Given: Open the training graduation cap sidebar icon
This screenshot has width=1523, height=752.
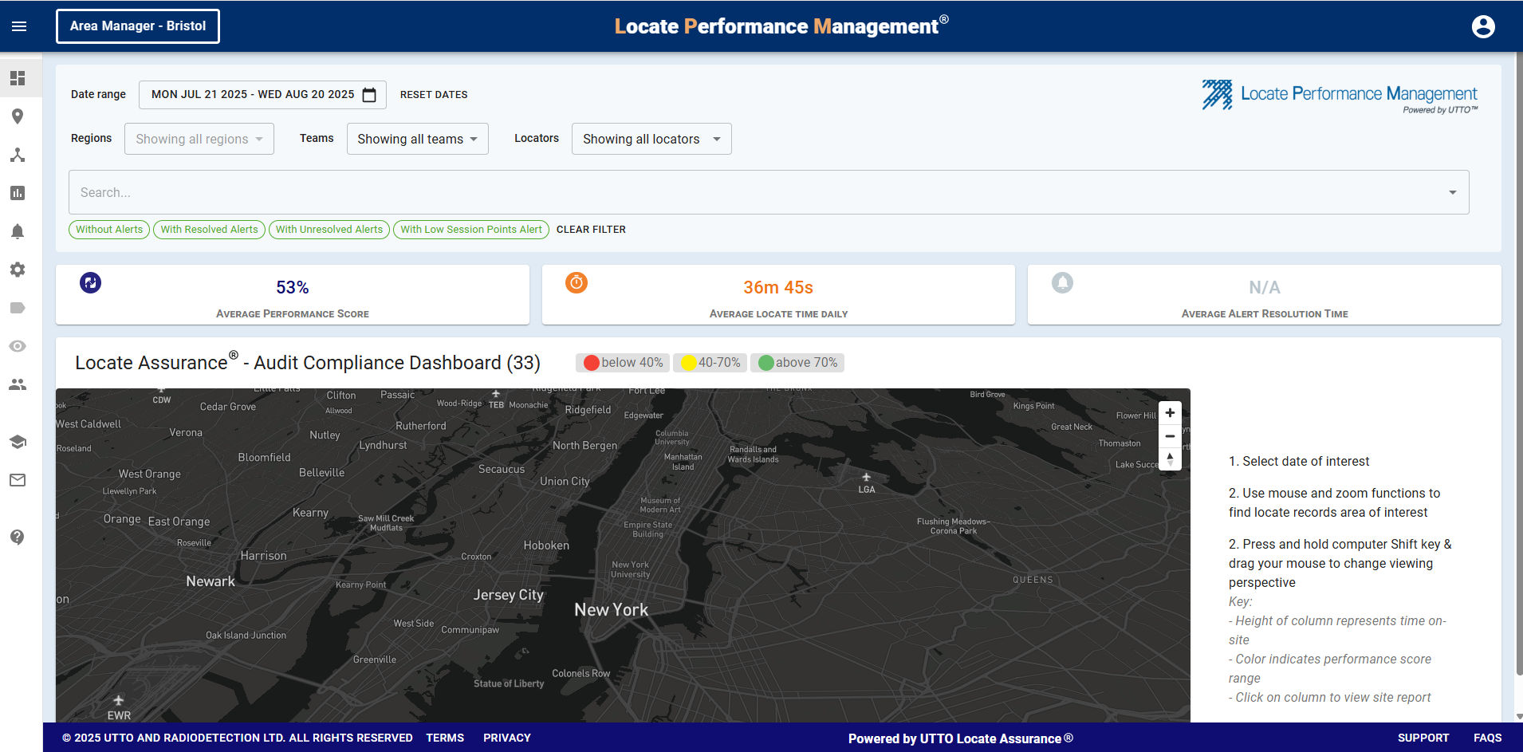Looking at the screenshot, I should pyautogui.click(x=18, y=442).
